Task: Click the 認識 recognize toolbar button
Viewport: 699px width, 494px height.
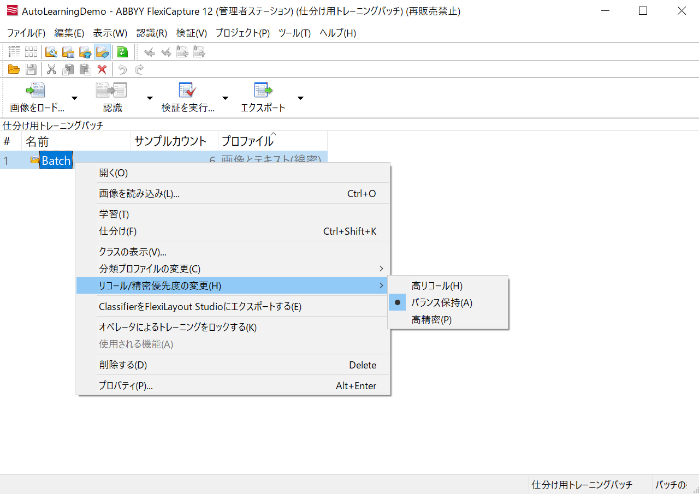Action: pos(112,97)
